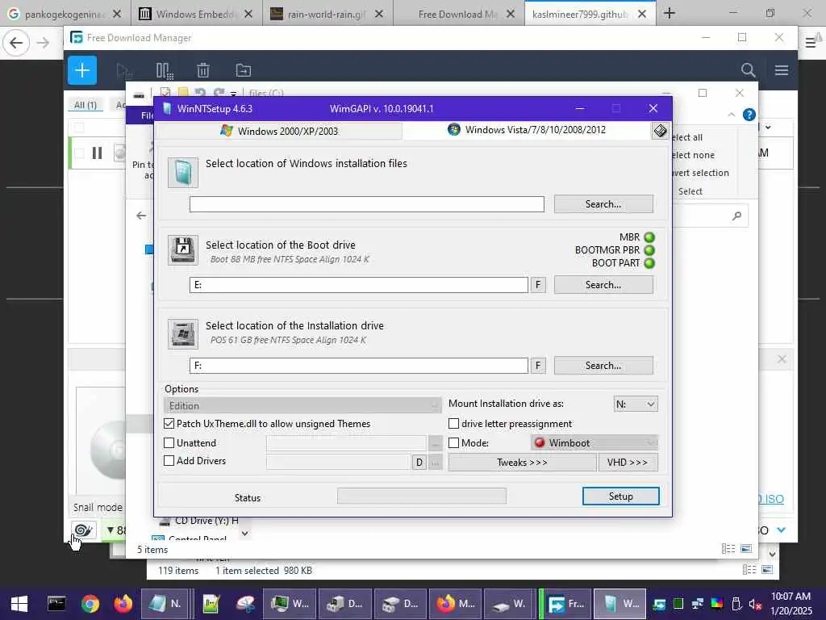Image resolution: width=826 pixels, height=620 pixels.
Task: Click the trash delete icon in Free Download Manager
Action: (203, 70)
